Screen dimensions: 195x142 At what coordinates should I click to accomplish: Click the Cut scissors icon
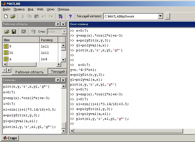(23, 16)
